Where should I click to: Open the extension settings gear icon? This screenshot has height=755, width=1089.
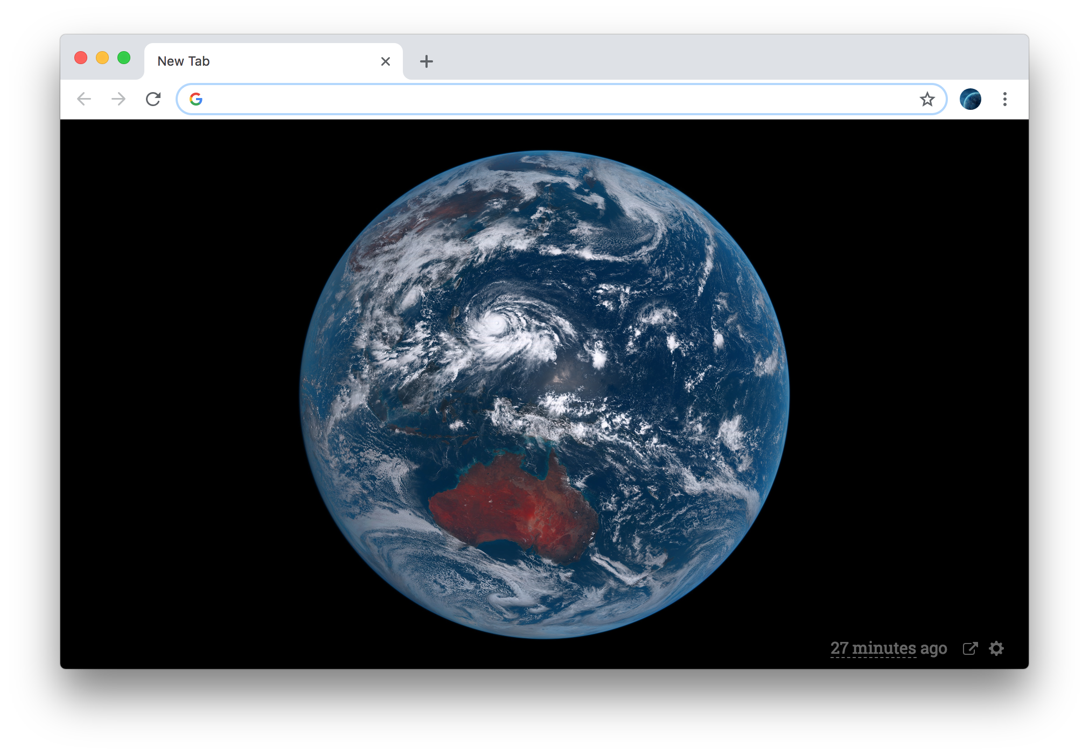coord(996,648)
